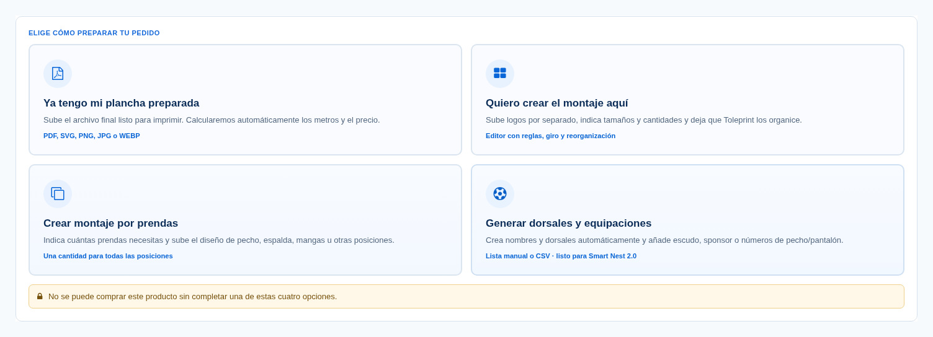Image resolution: width=933 pixels, height=337 pixels.
Task: Click the stacked copies icon for prendas
Action: (58, 193)
